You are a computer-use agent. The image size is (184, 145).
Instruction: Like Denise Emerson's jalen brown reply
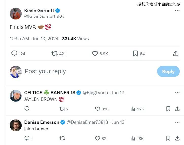pos(97,138)
